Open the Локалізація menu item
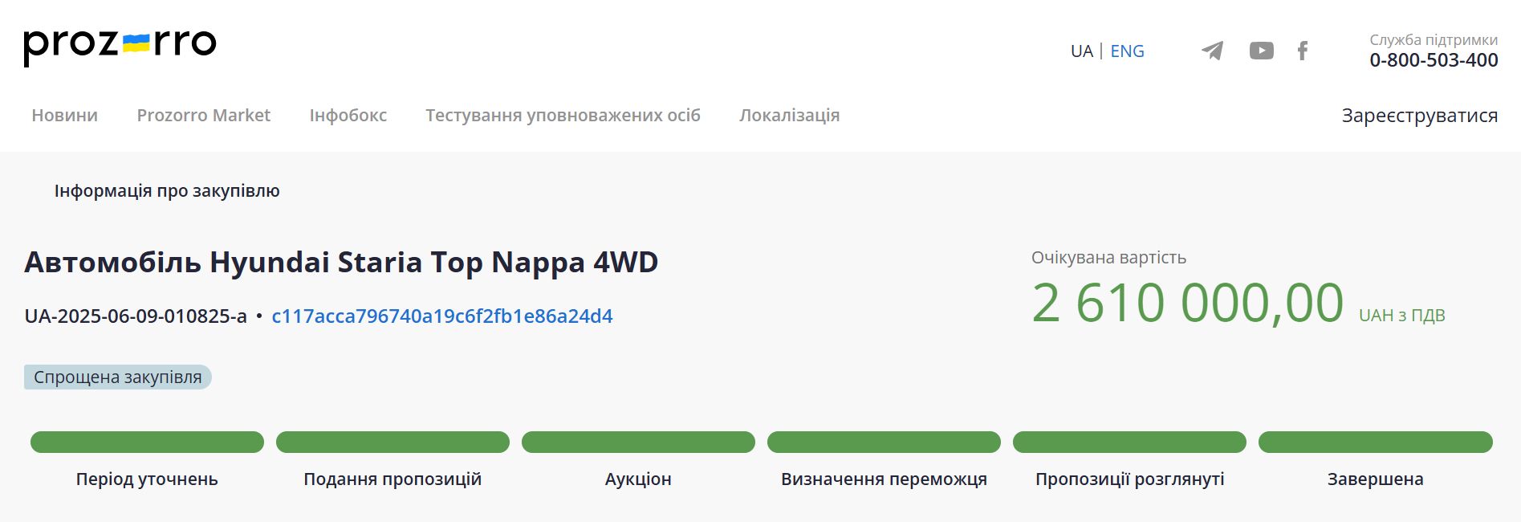Viewport: 1521px width, 522px height. coord(789,116)
